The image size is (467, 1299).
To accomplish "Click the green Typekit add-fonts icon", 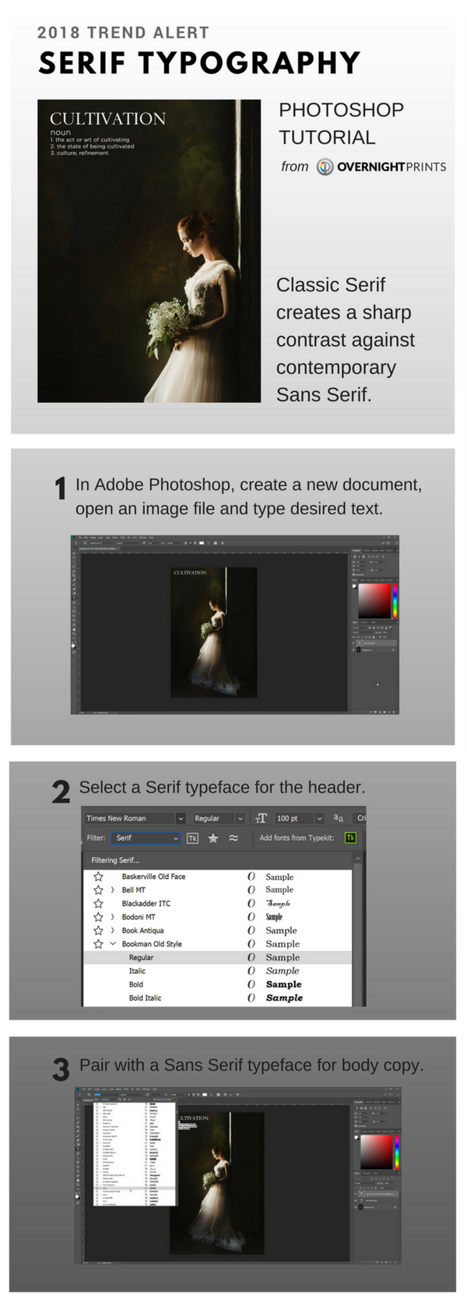I will [x=350, y=838].
